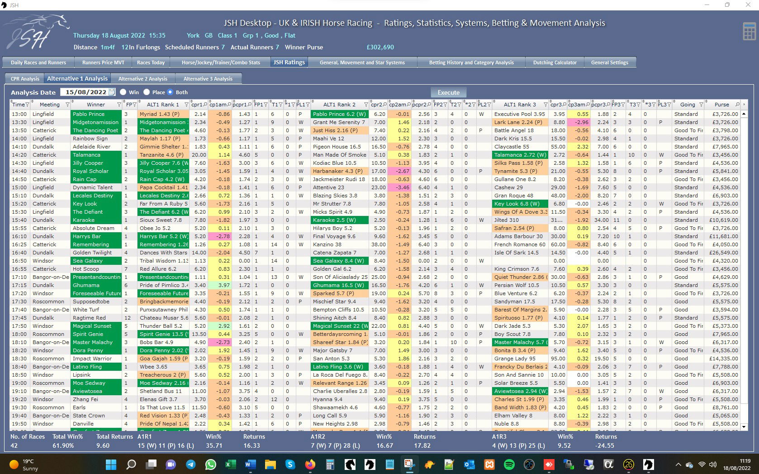
Task: Filter the FP column
Action: click(x=134, y=105)
